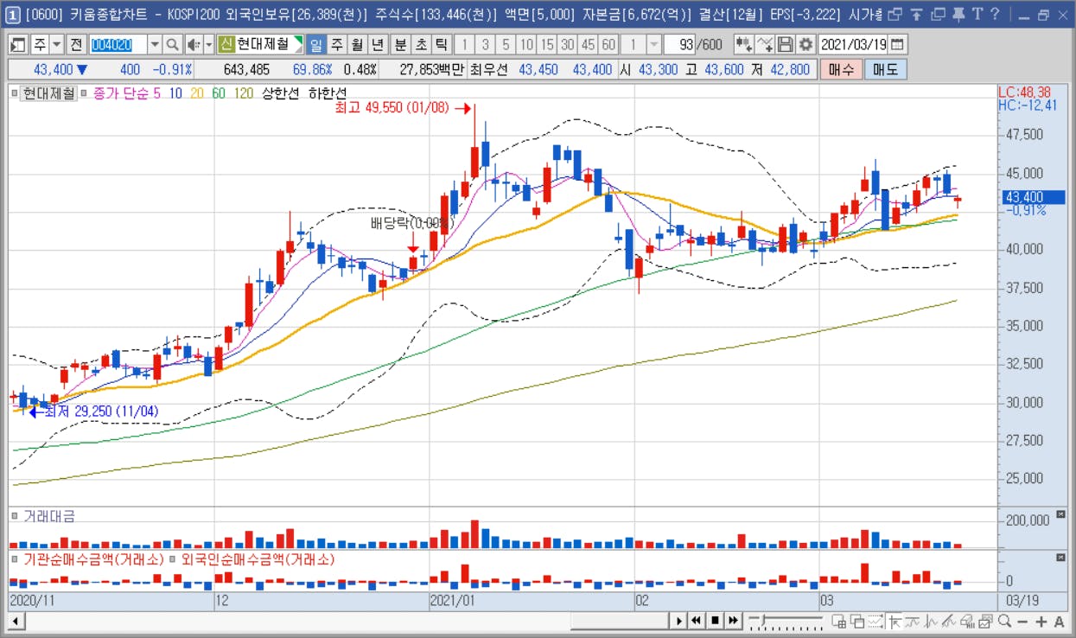Click the 전 button beside stock code

coord(77,45)
